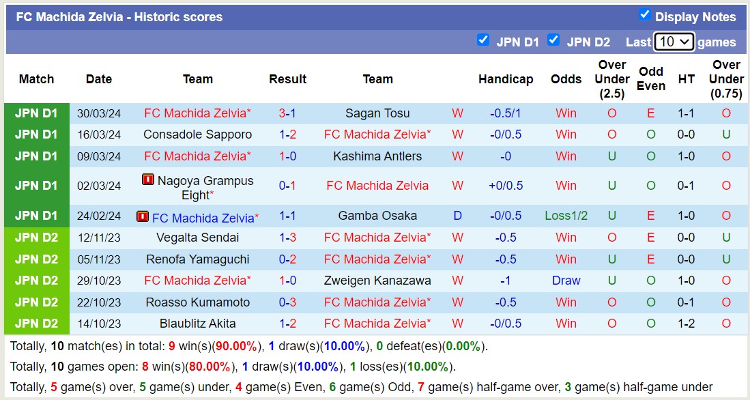Open FC Machida Zelvia link on Renofa Yamaguchi row
This screenshot has width=750, height=400.
coord(378,259)
